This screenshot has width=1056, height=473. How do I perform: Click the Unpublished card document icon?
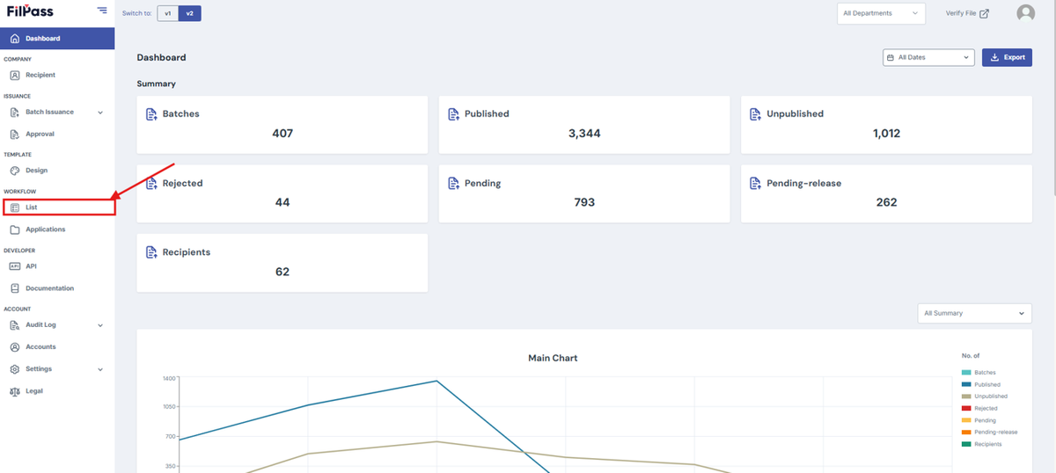[755, 114]
